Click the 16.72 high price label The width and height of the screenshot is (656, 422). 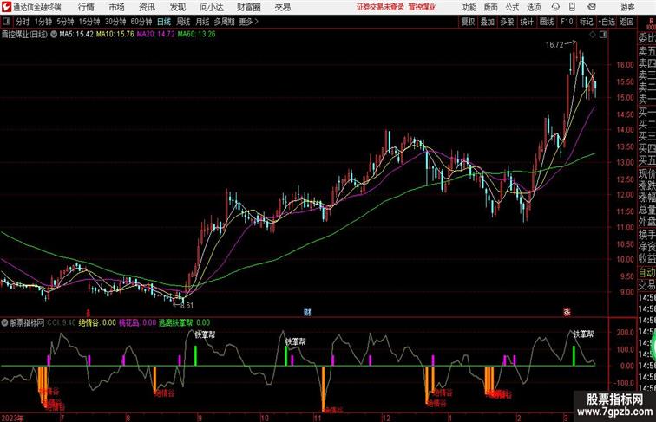click(554, 45)
